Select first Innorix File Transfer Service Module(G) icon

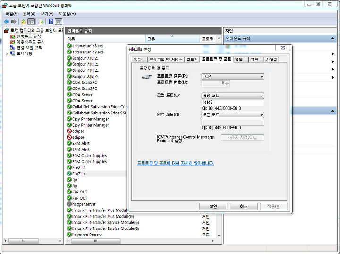point(69,222)
